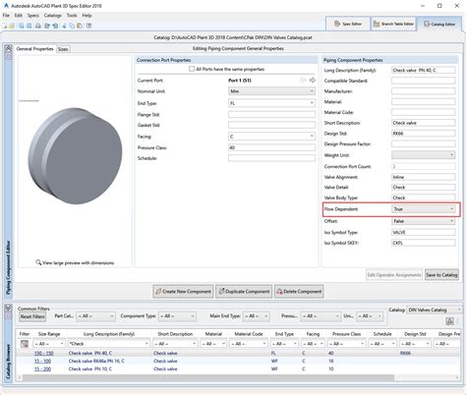This screenshot has width=466, height=395.
Task: Click the paste clipboard toolbar icon
Action: (x=80, y=26)
